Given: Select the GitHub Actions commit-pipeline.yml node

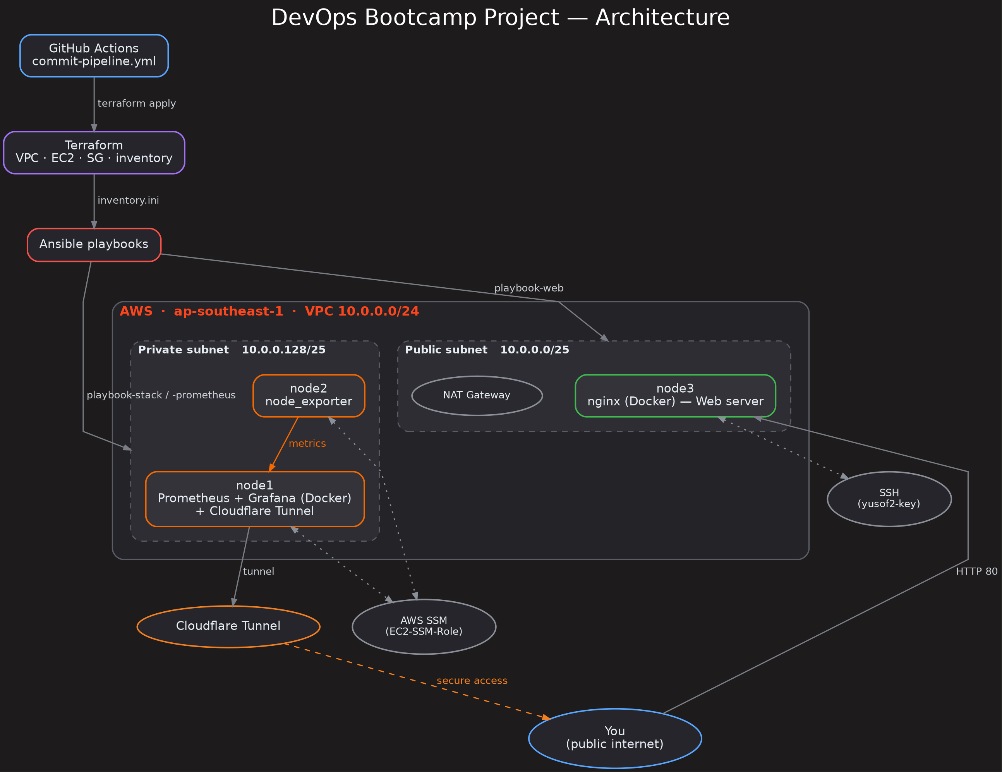Looking at the screenshot, I should click(x=94, y=55).
